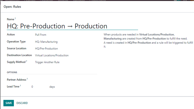Click the OPTIONS section heading

[12, 72]
